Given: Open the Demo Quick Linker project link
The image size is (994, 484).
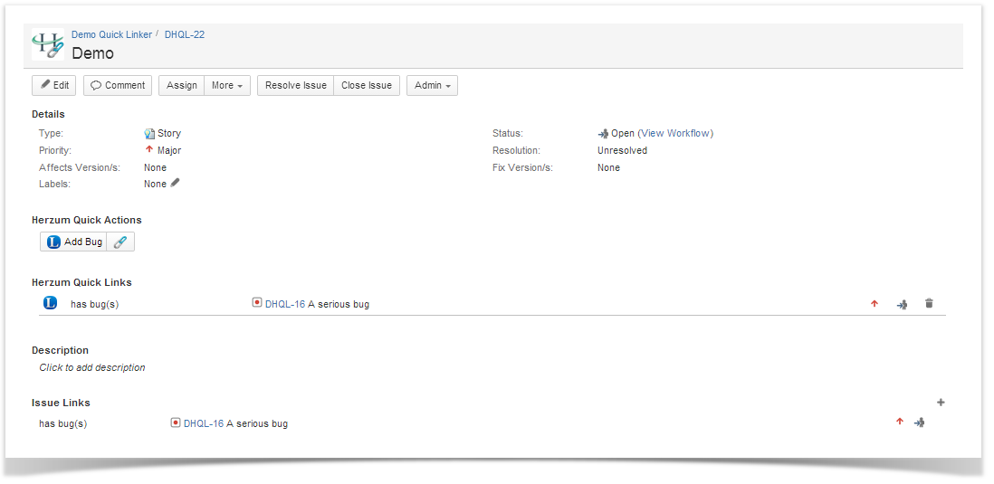Looking at the screenshot, I should [x=111, y=34].
